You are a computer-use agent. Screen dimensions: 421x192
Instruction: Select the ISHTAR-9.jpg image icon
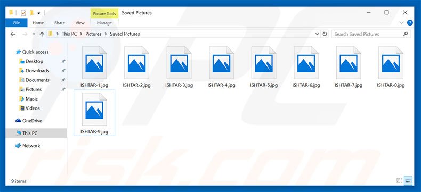(x=94, y=109)
